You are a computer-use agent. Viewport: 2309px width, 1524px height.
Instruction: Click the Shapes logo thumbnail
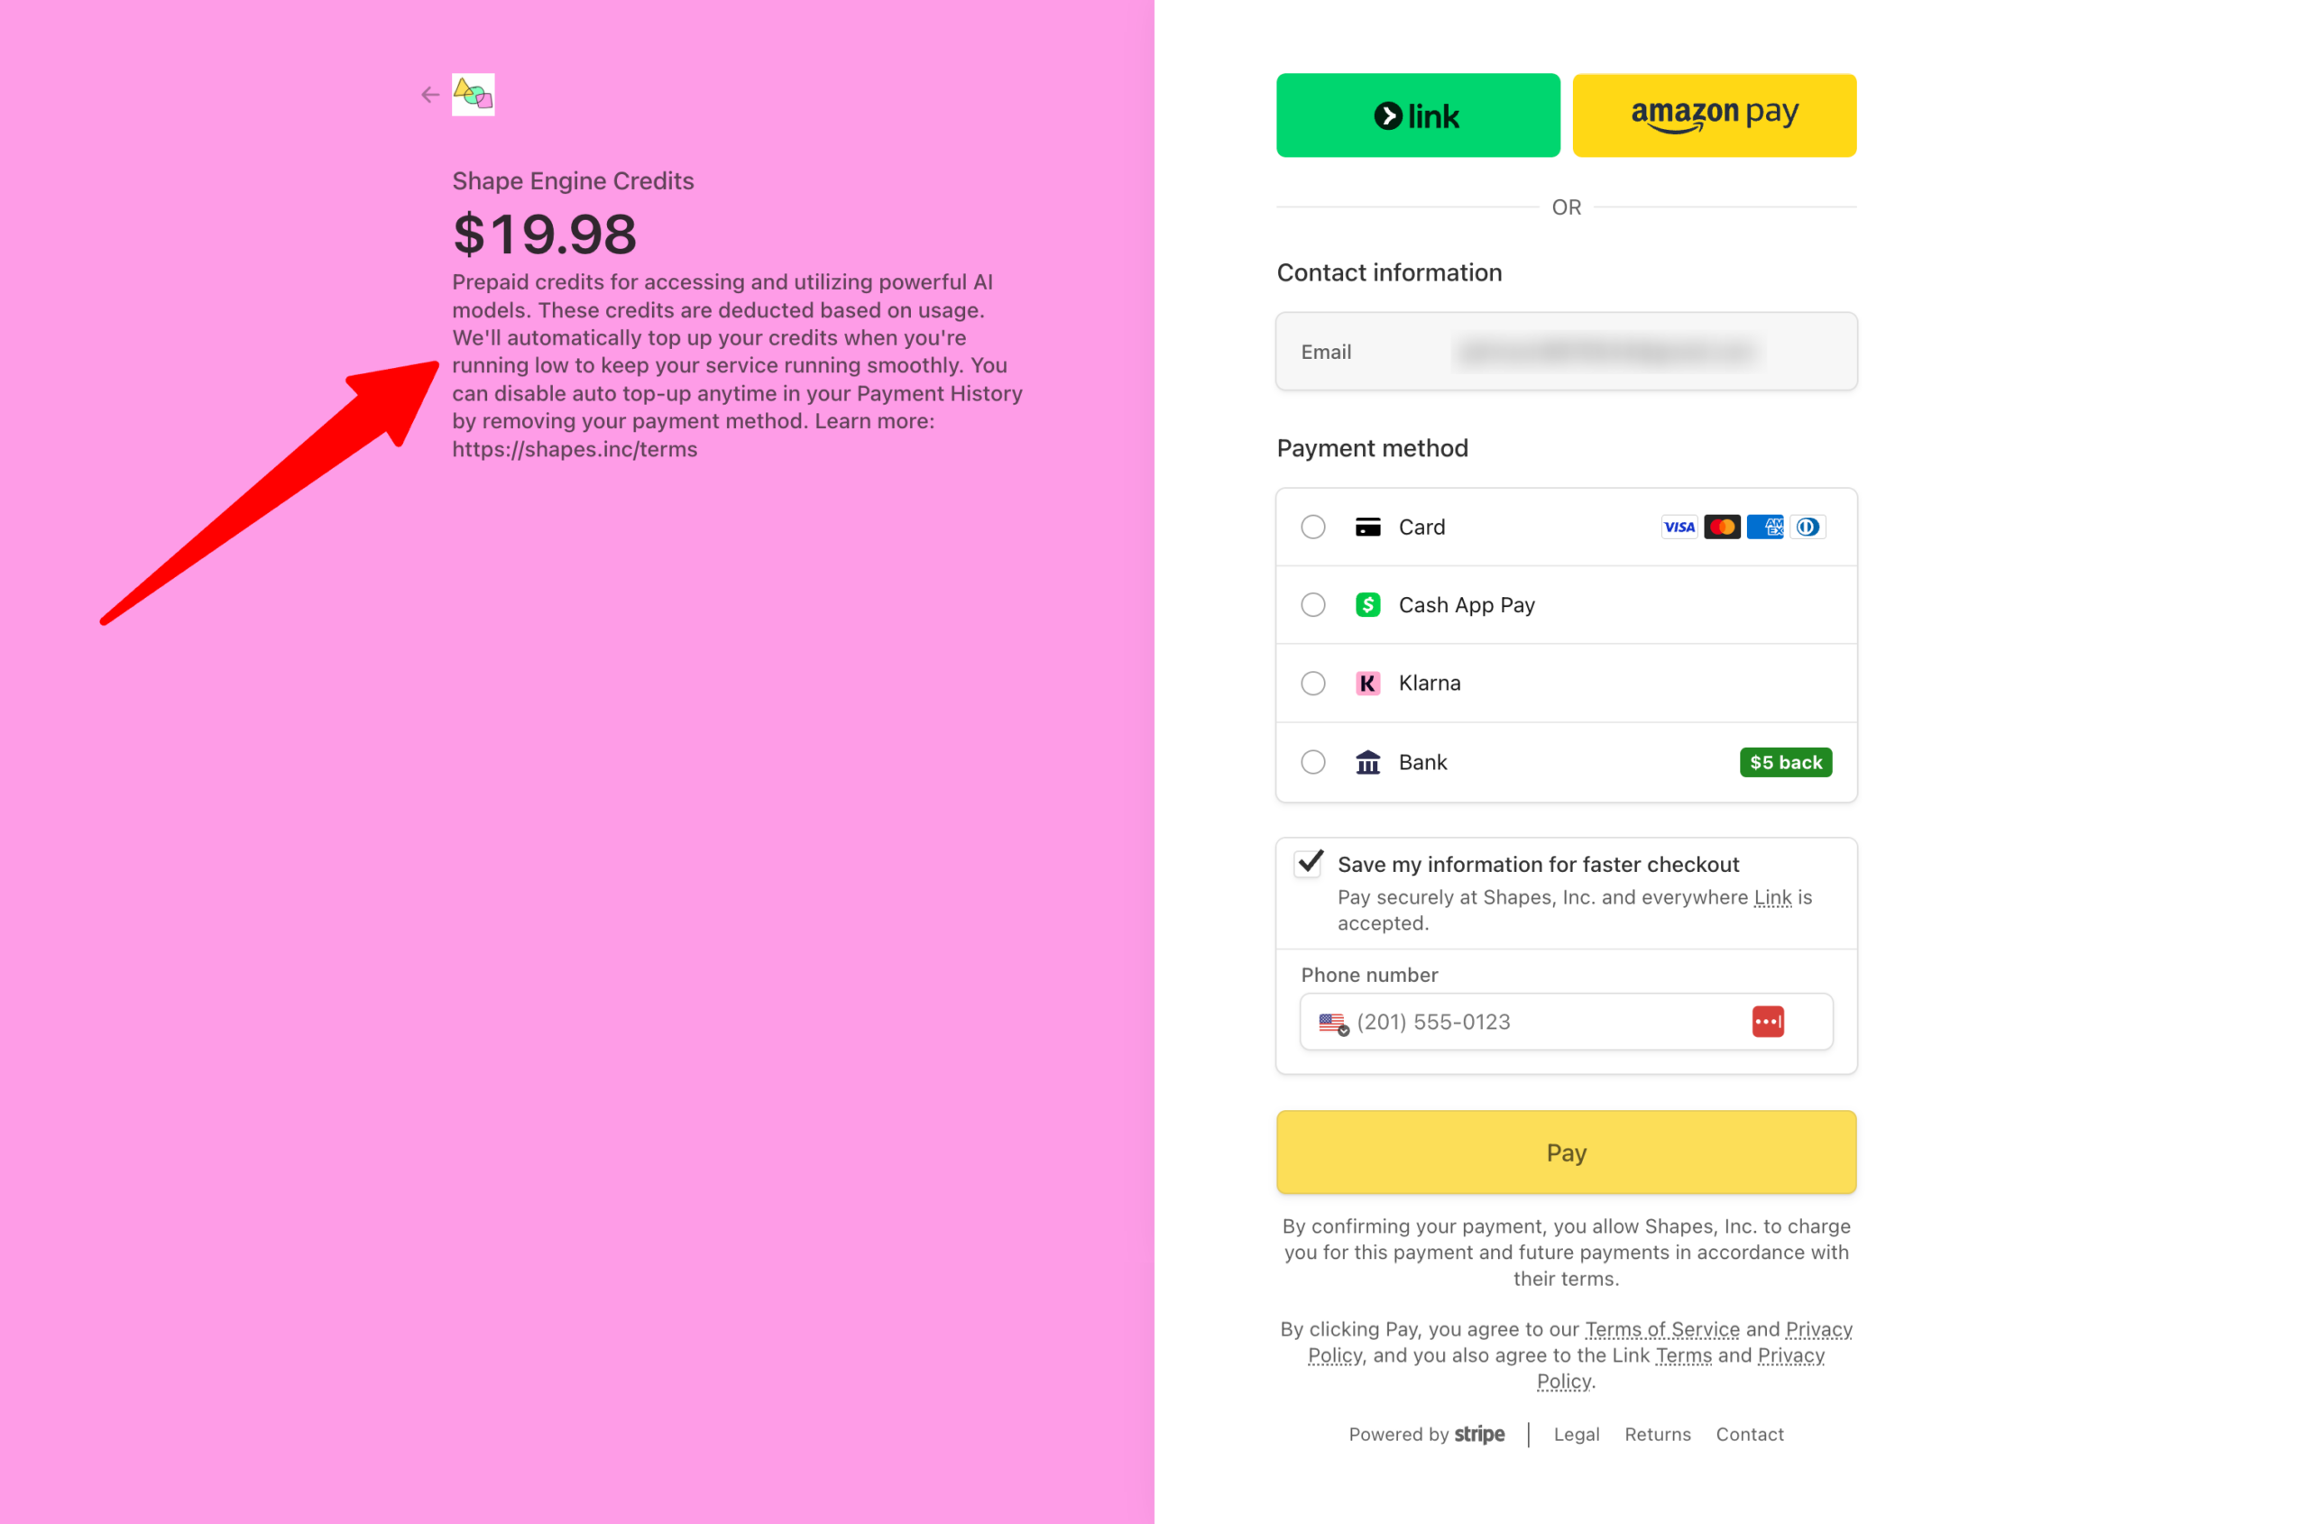tap(473, 95)
